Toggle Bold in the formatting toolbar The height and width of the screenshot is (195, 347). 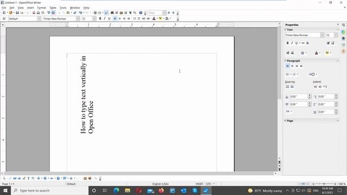tap(100, 18)
